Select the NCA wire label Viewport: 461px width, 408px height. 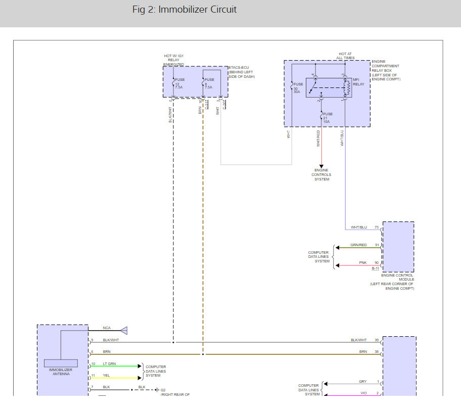(x=107, y=328)
